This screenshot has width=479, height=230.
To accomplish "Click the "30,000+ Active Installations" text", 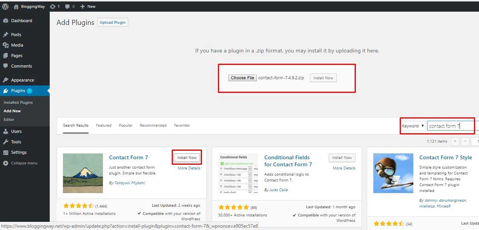I will point(243,215).
